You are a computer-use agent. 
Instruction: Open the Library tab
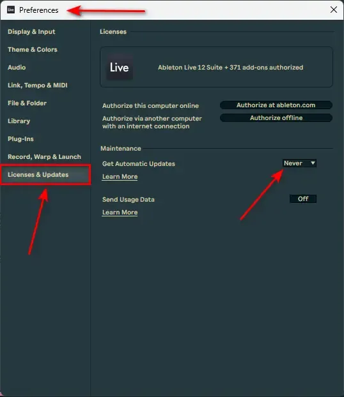(19, 121)
